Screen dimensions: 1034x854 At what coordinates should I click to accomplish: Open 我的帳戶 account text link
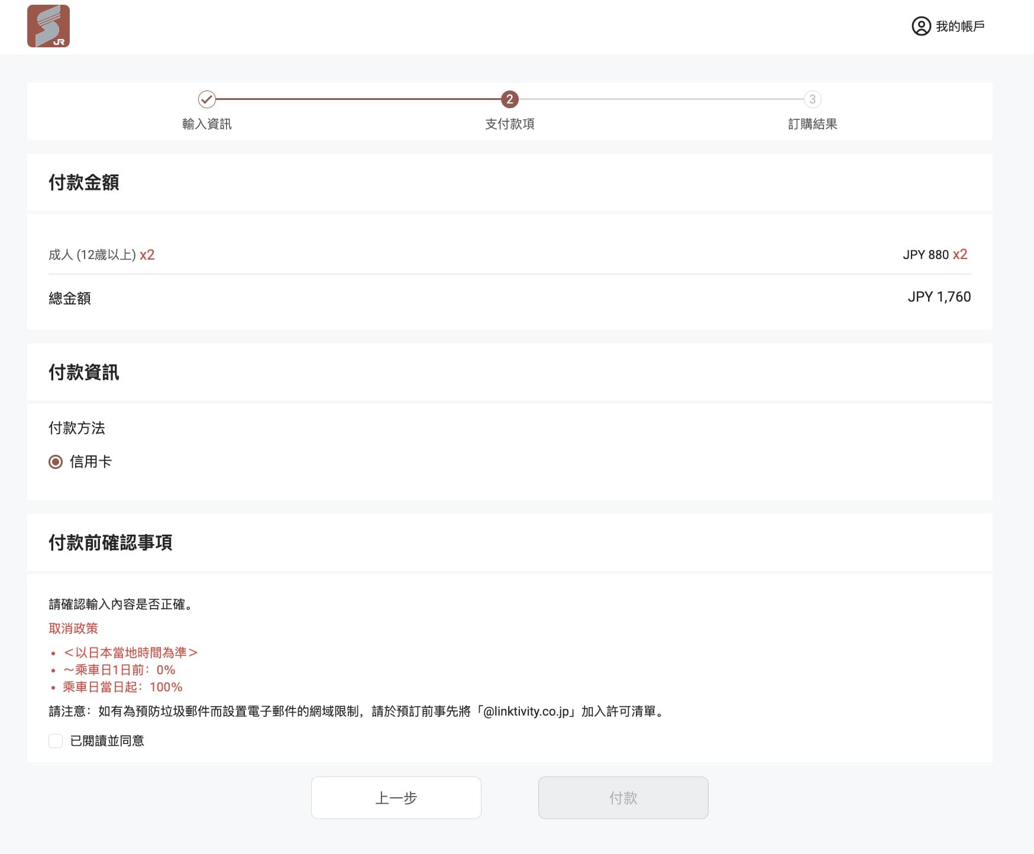[x=959, y=26]
